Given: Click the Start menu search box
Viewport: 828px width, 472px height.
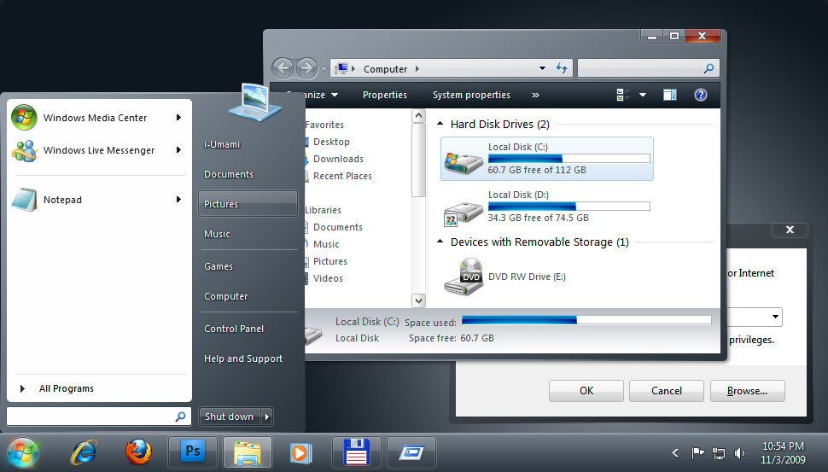Looking at the screenshot, I should (90, 417).
